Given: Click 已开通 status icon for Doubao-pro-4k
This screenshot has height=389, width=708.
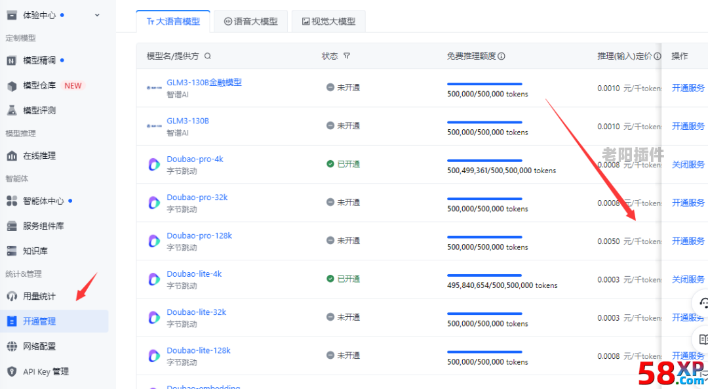Looking at the screenshot, I should click(330, 163).
